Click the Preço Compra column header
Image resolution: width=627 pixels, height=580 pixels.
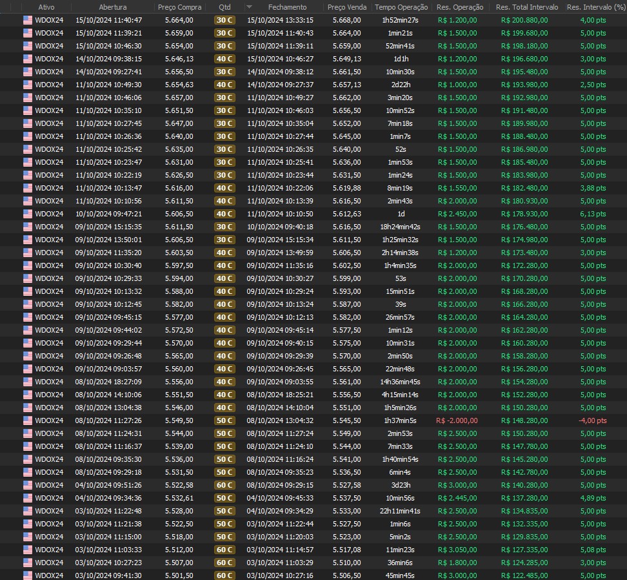tap(179, 7)
